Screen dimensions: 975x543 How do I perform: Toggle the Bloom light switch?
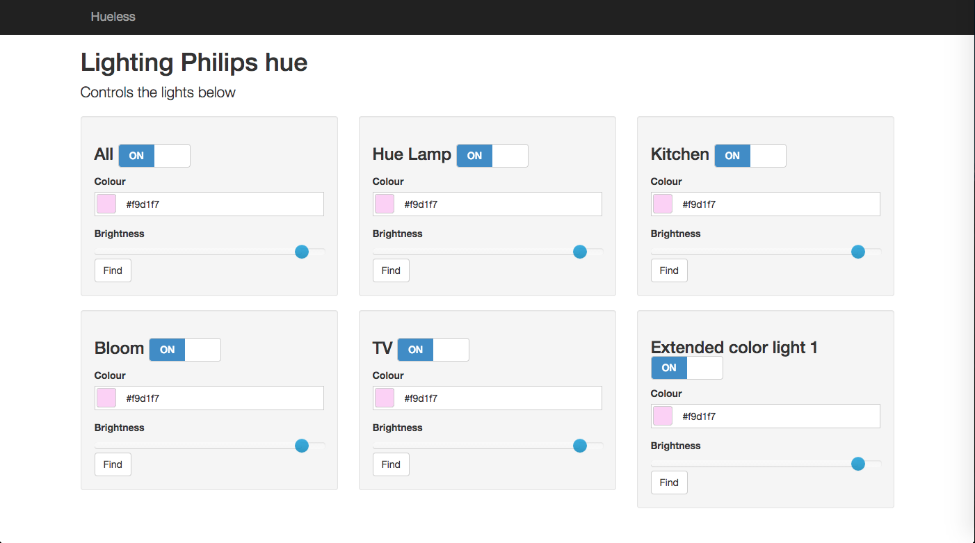click(x=185, y=350)
